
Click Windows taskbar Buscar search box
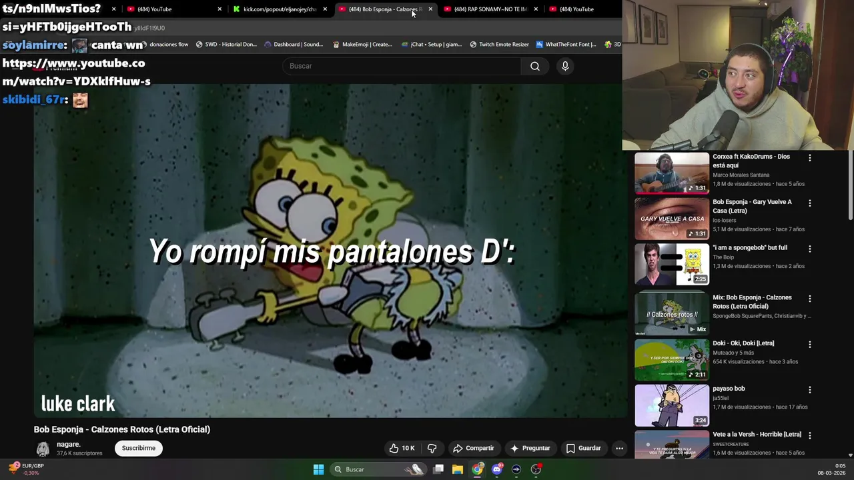(x=379, y=469)
